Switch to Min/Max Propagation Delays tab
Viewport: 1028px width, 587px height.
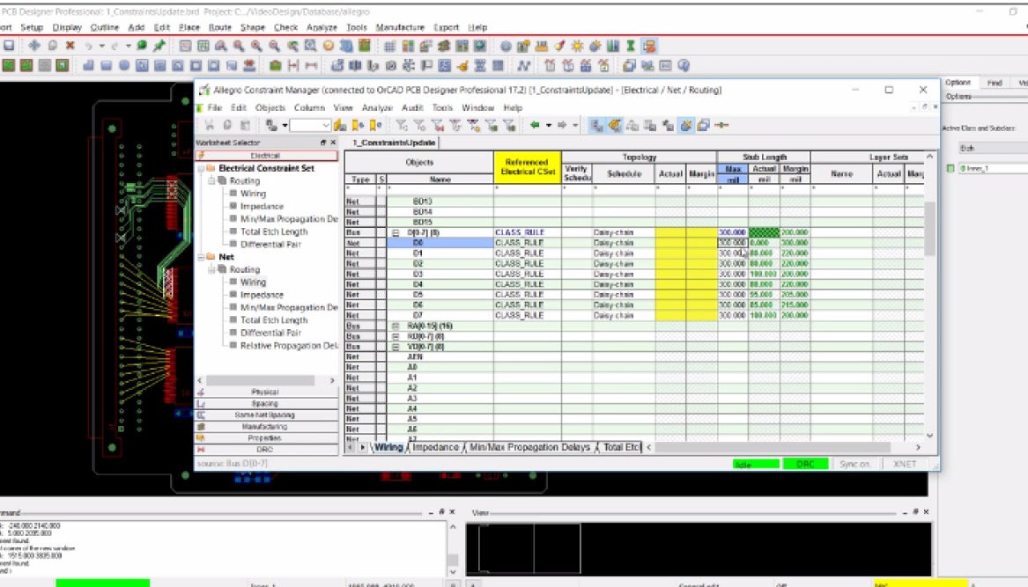pyautogui.click(x=529, y=447)
